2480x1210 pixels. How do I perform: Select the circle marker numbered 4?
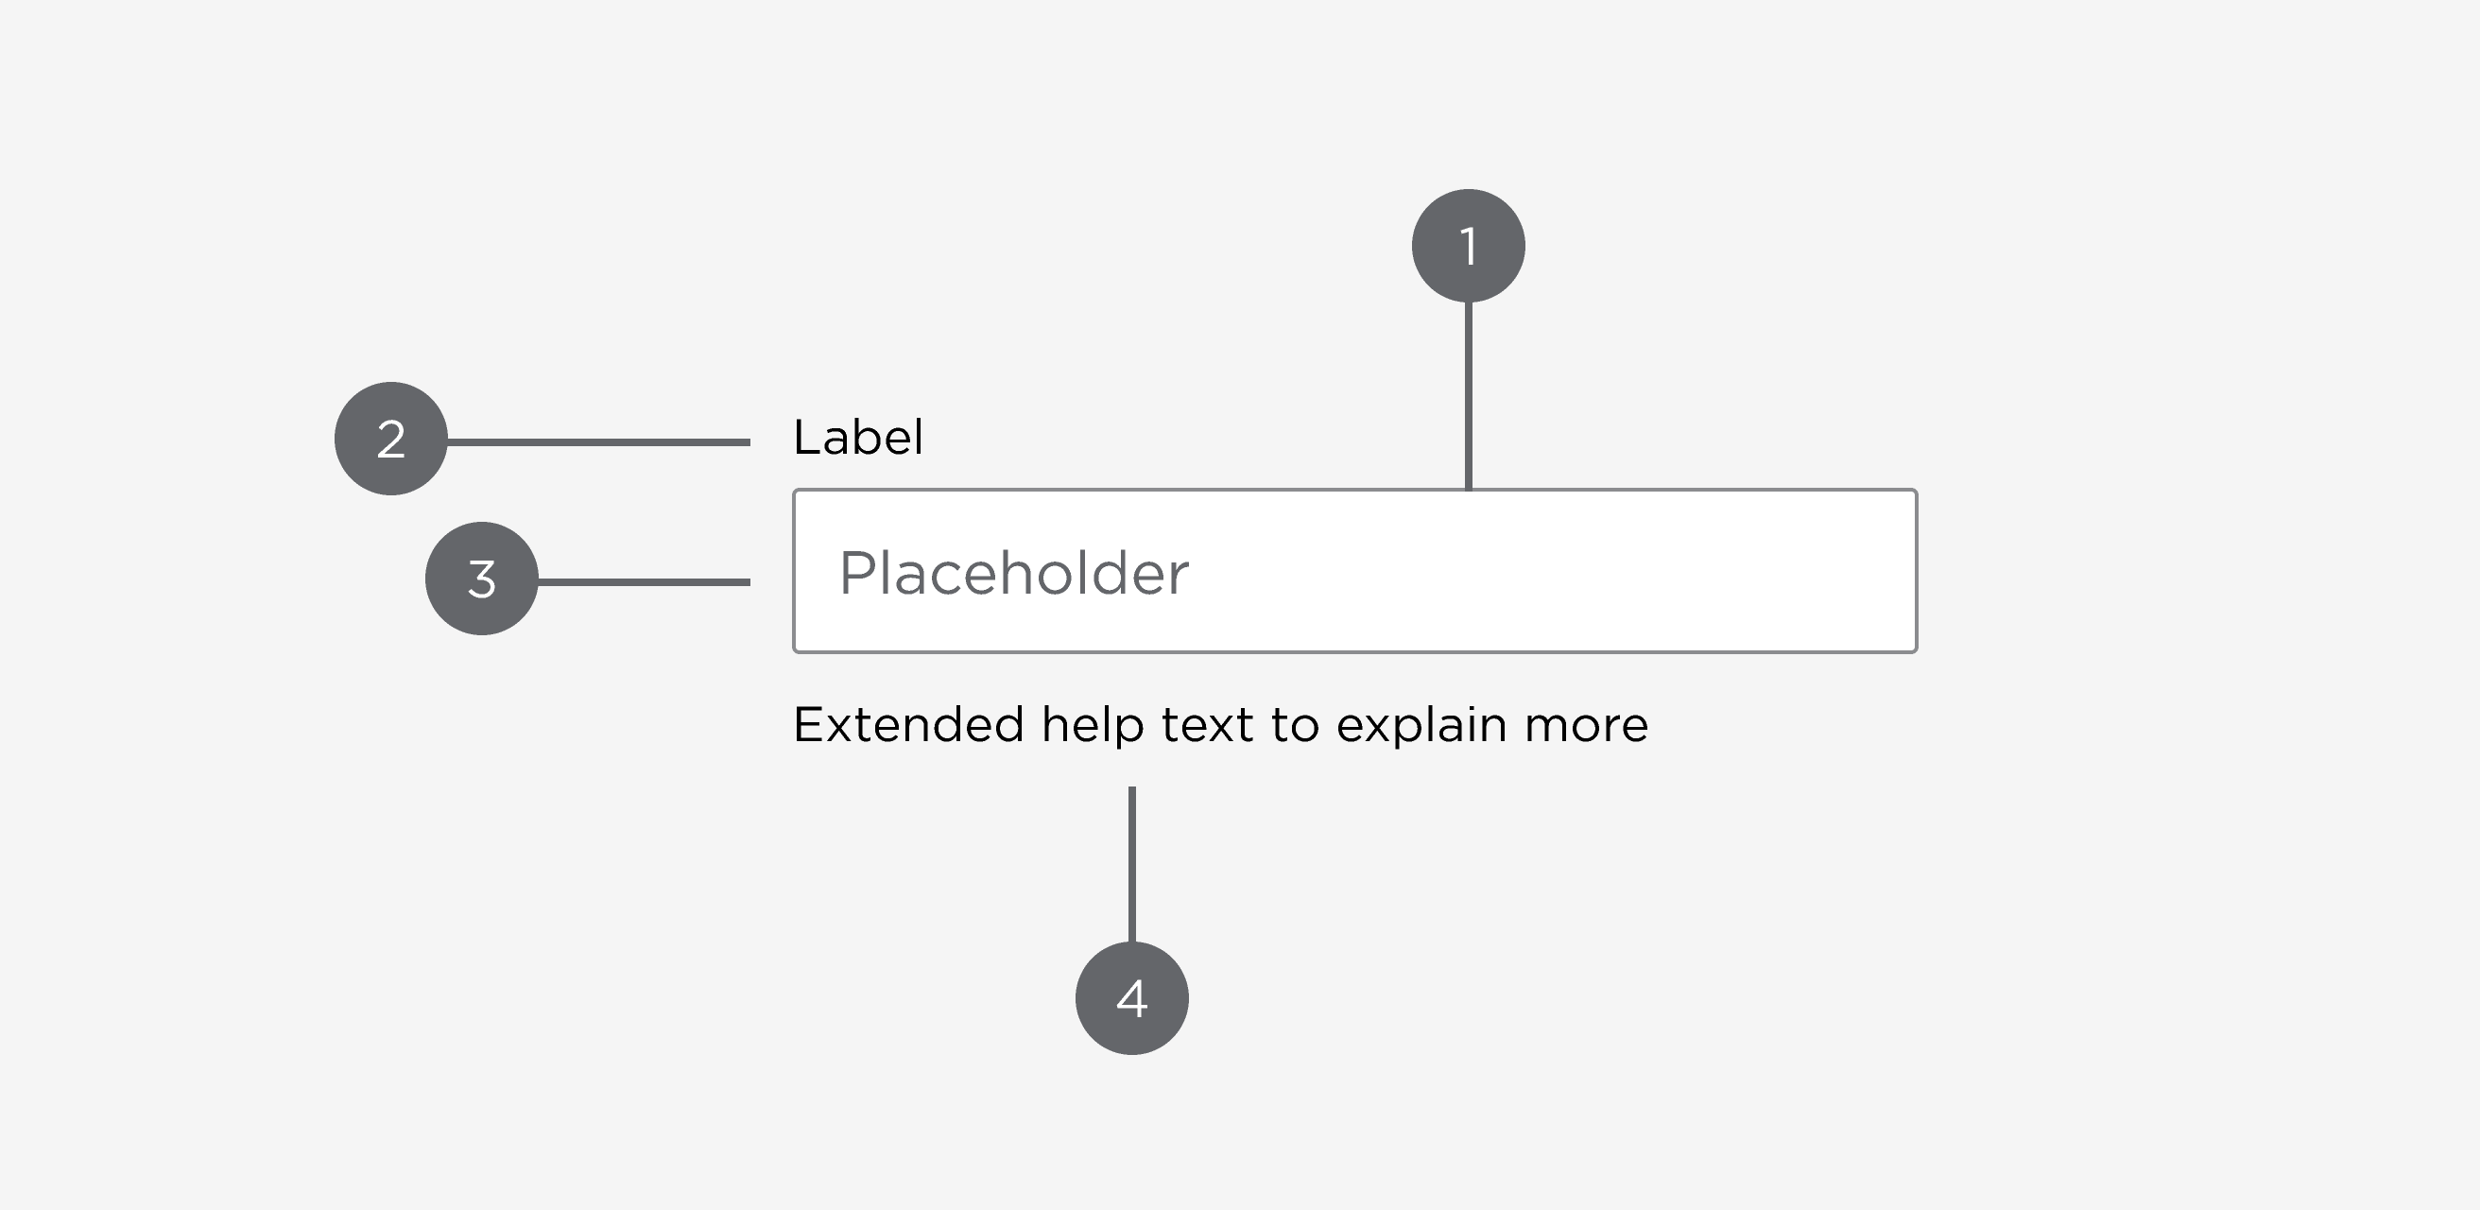tap(1131, 998)
